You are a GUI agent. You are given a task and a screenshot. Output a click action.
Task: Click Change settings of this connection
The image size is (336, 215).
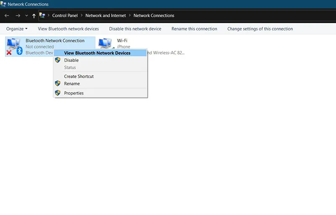click(x=260, y=29)
